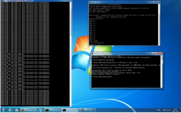Click the "CFE> tftpd" line in PuTTY
The width and height of the screenshot is (181, 113).
(x=93, y=41)
